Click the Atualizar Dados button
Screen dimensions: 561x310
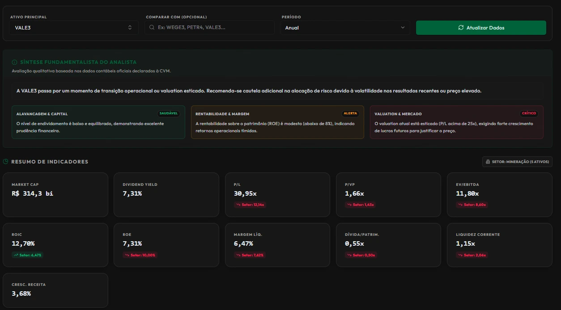point(481,28)
